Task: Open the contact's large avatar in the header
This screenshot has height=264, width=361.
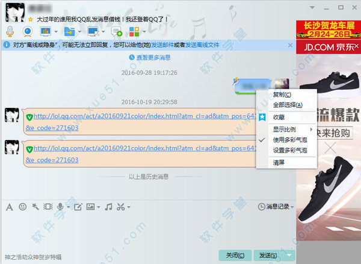Action: 15,13
